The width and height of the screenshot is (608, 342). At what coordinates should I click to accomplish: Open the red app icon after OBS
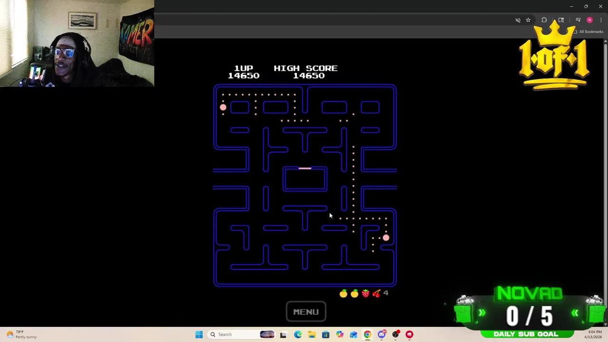coord(409,334)
